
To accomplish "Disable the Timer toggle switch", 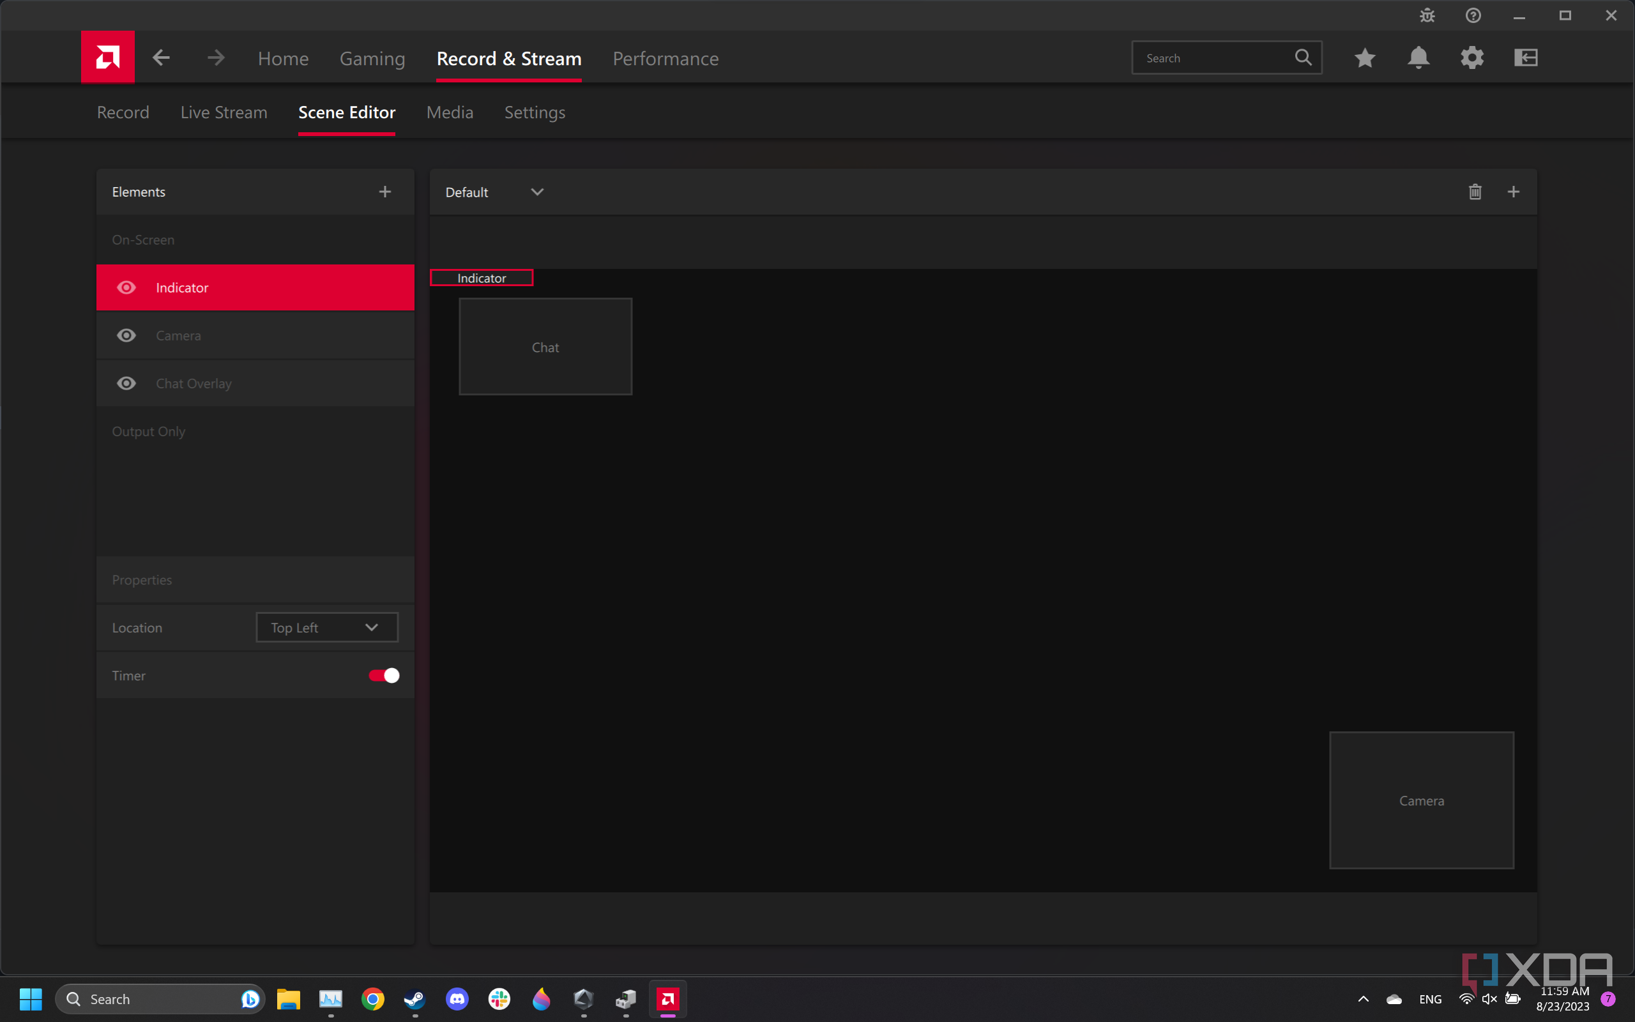I will click(384, 675).
